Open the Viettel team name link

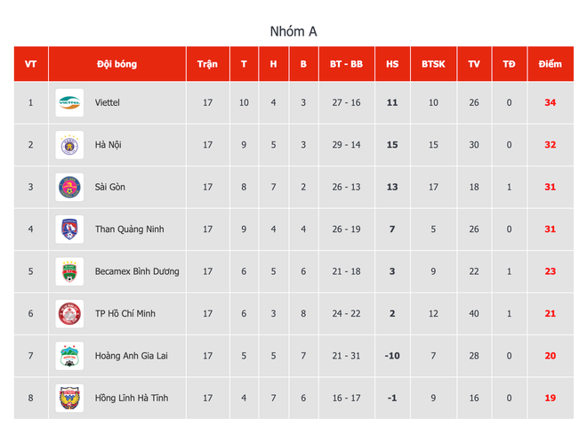click(108, 103)
